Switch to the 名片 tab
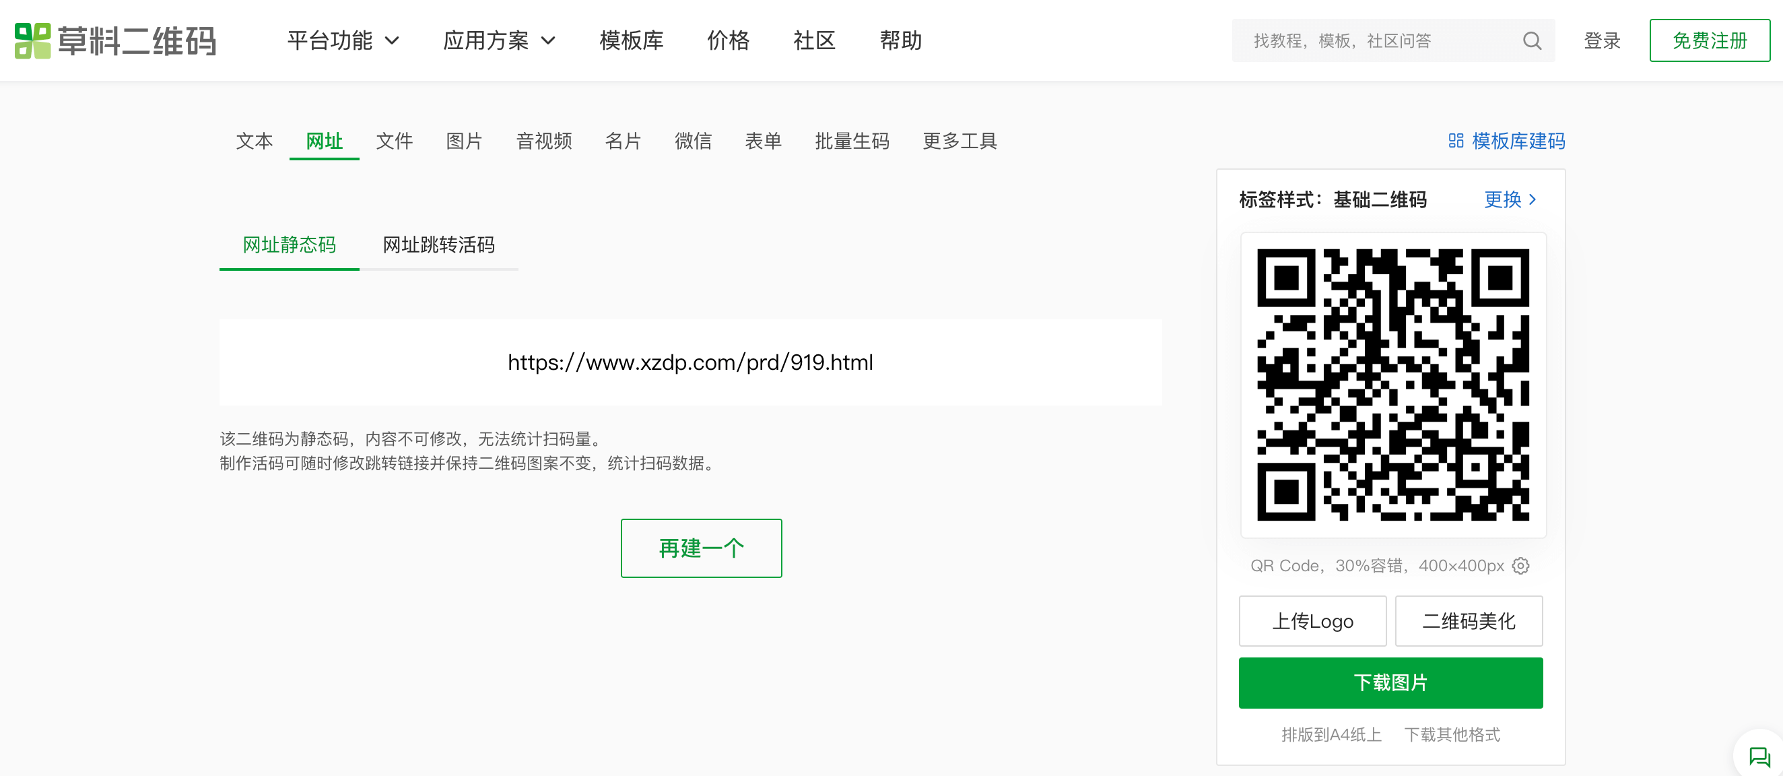Screen dimensions: 1783x776 [623, 141]
